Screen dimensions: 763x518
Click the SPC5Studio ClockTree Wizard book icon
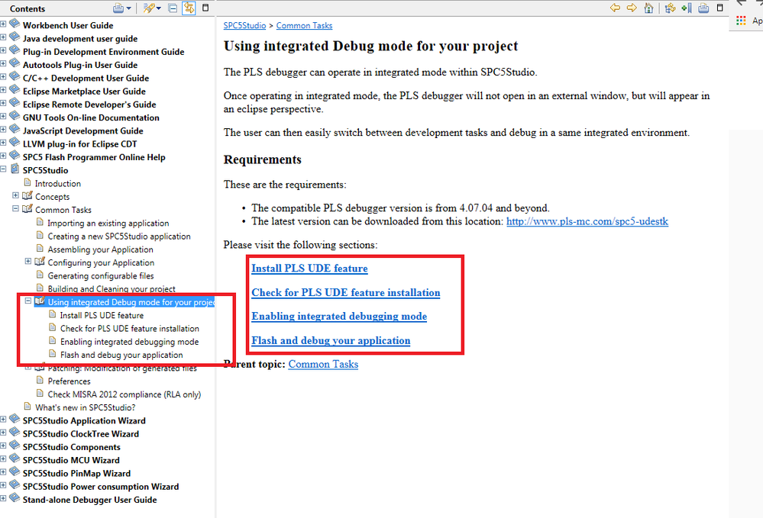15,432
